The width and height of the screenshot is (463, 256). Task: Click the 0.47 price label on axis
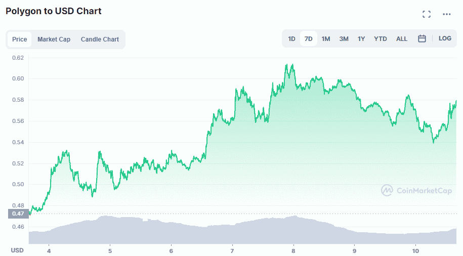point(18,214)
